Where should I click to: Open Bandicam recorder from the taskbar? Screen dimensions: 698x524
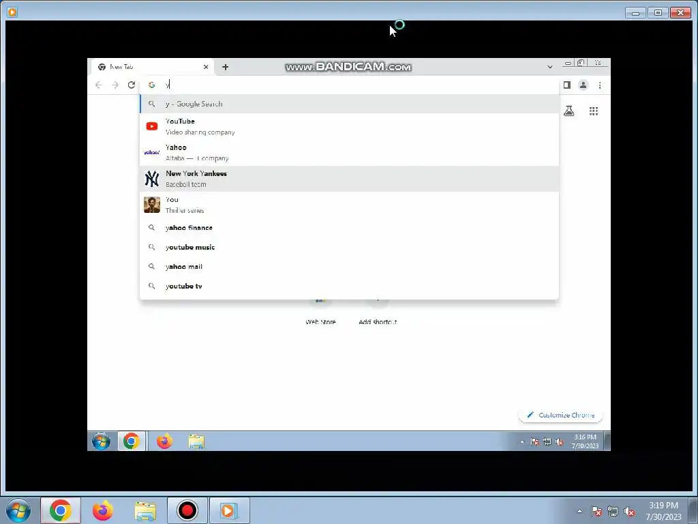coord(187,510)
